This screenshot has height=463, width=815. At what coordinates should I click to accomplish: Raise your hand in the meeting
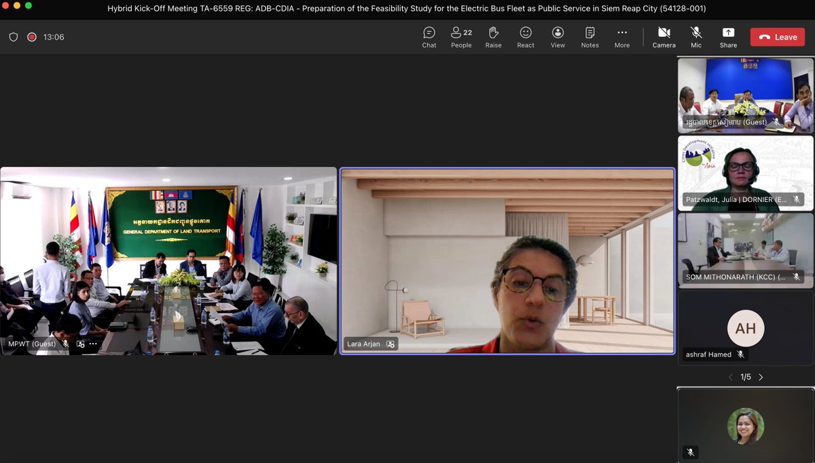click(x=493, y=37)
